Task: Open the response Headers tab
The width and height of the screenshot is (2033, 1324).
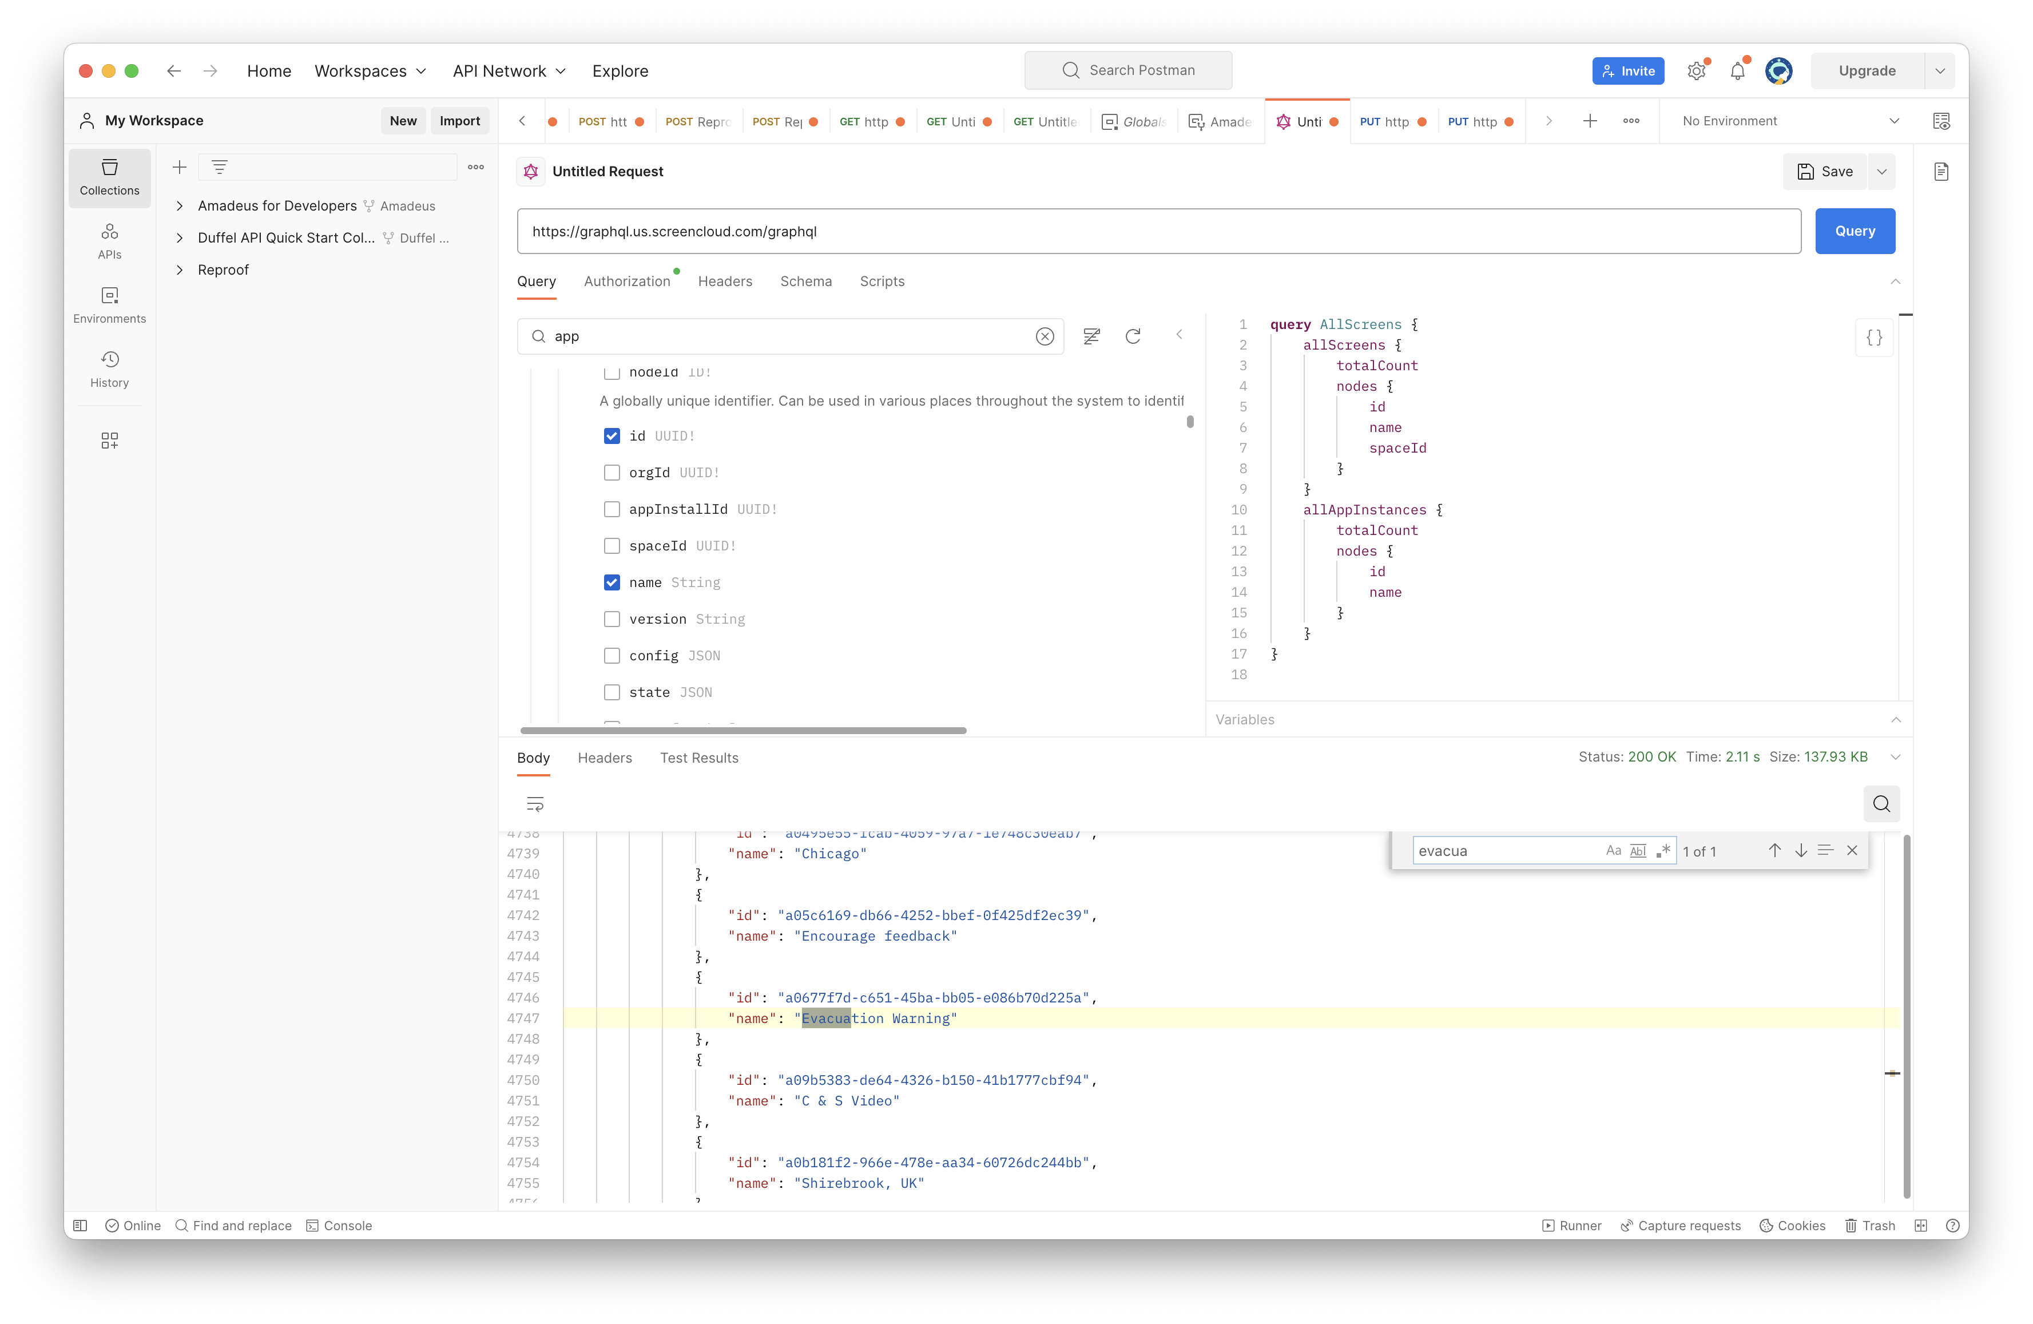Action: (x=605, y=759)
